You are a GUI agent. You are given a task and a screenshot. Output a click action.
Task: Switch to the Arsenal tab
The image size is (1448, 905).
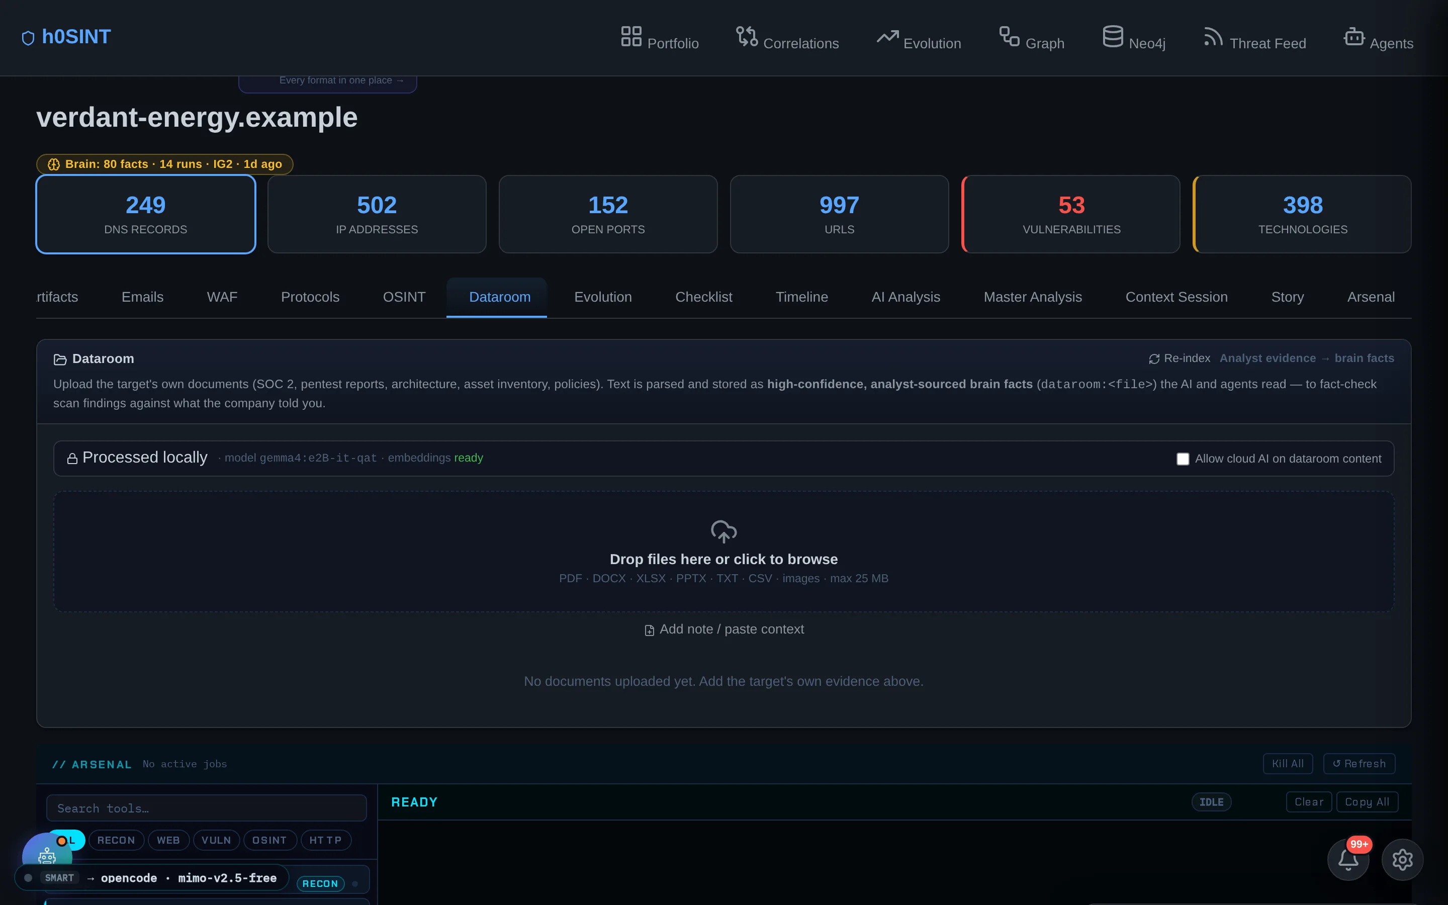(x=1371, y=297)
